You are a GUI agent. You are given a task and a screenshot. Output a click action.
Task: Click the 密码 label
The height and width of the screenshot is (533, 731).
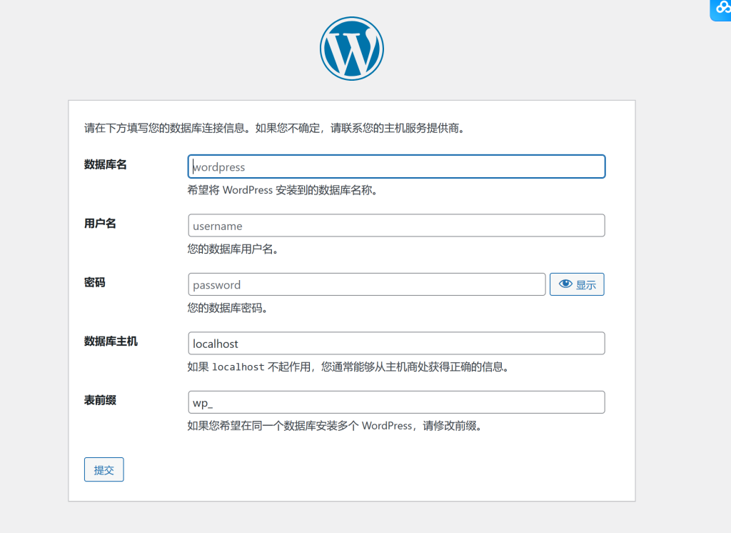tap(95, 282)
